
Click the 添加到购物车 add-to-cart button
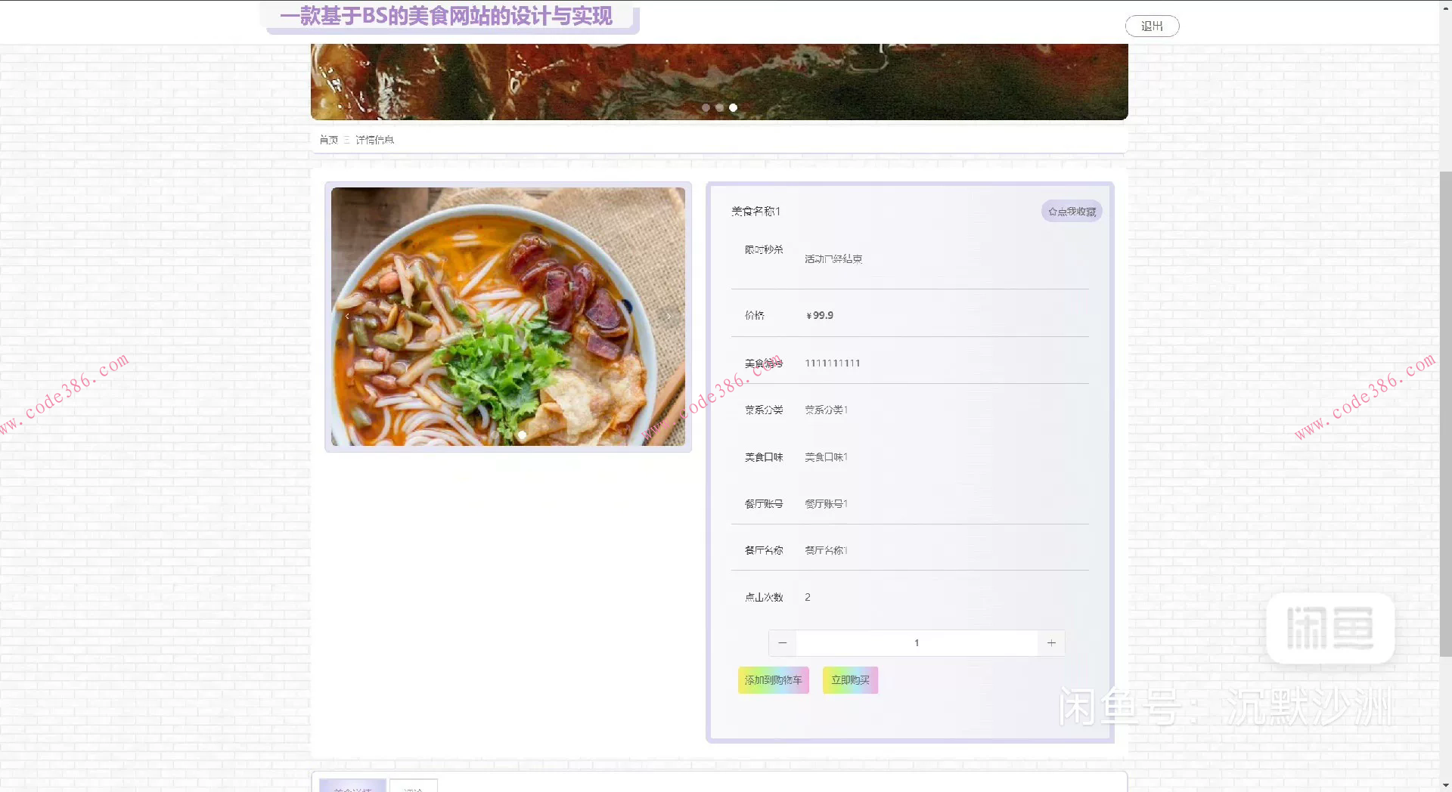pos(773,679)
